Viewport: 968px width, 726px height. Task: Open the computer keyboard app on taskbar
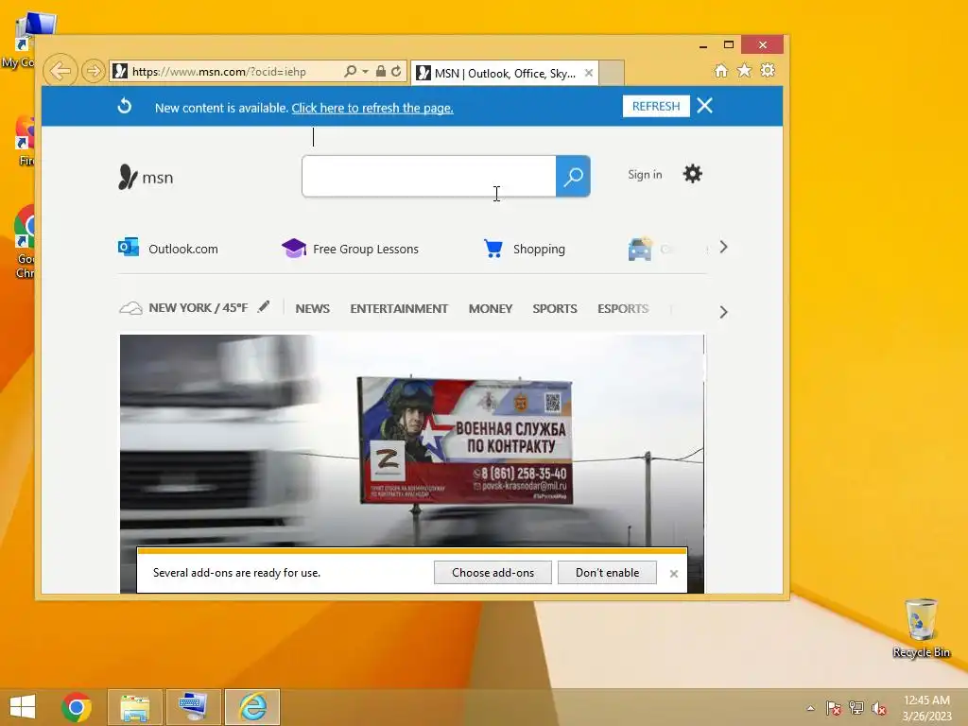pos(193,707)
